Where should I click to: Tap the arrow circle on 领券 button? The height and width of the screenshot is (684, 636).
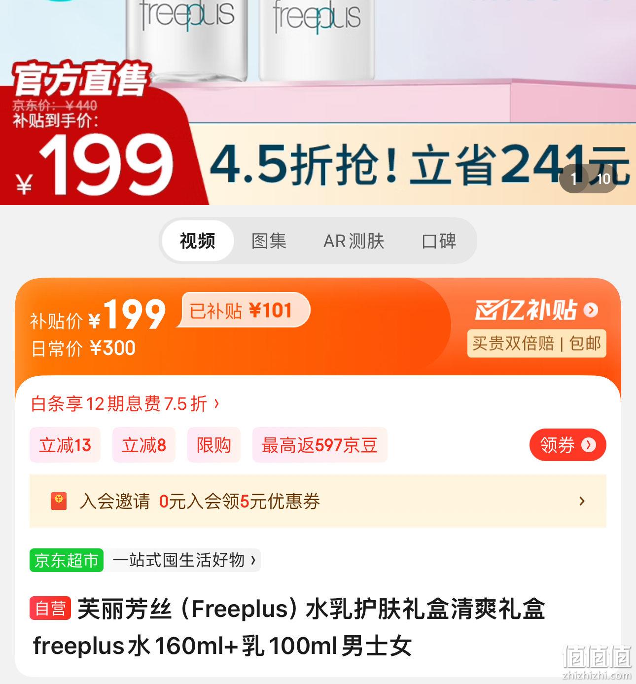click(589, 445)
